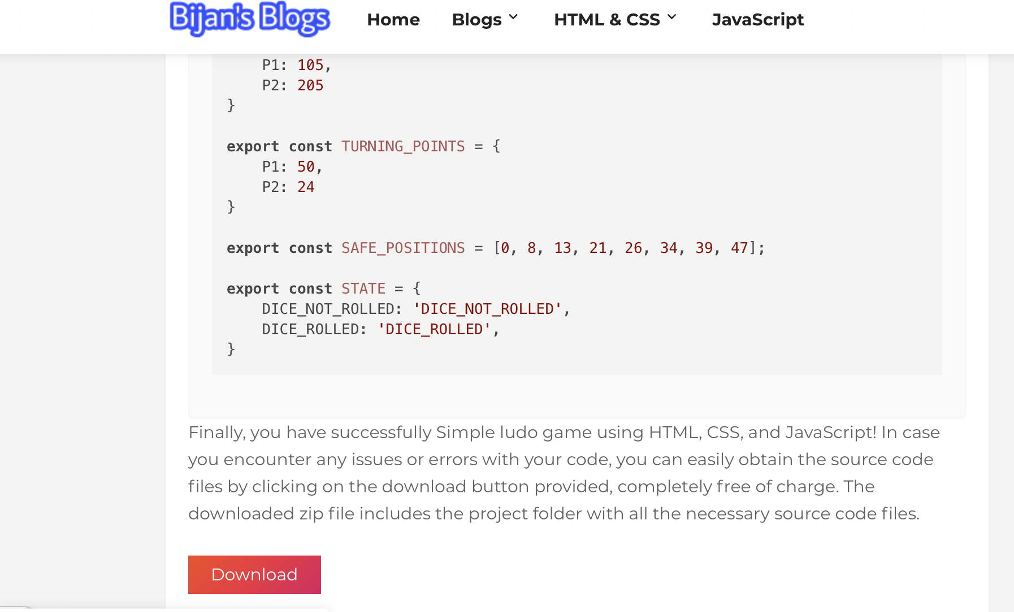Expand the chevron next to Blogs

[513, 18]
